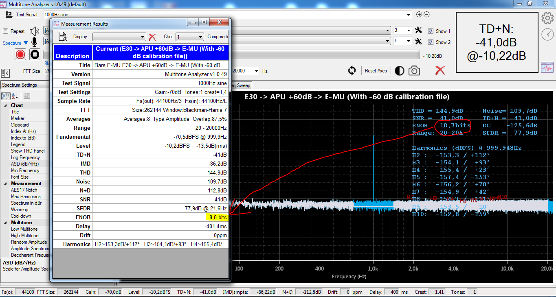Viewport: 556px width, 297px height.
Task: Click red X delete icon in Measurement Results
Action: (152, 37)
